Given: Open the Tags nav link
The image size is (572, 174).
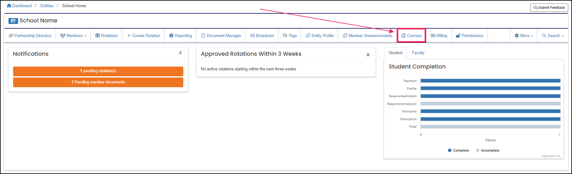Looking at the screenshot, I should [290, 35].
